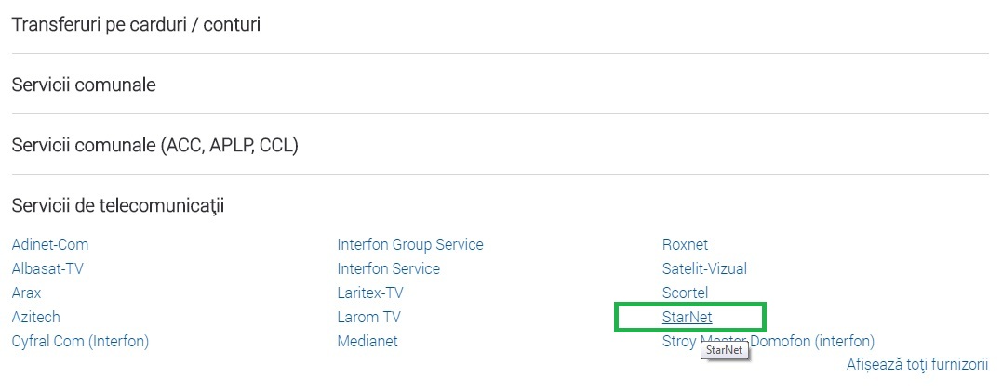Screen dimensions: 1002x391
Task: Click the Scortel link
Action: point(685,293)
